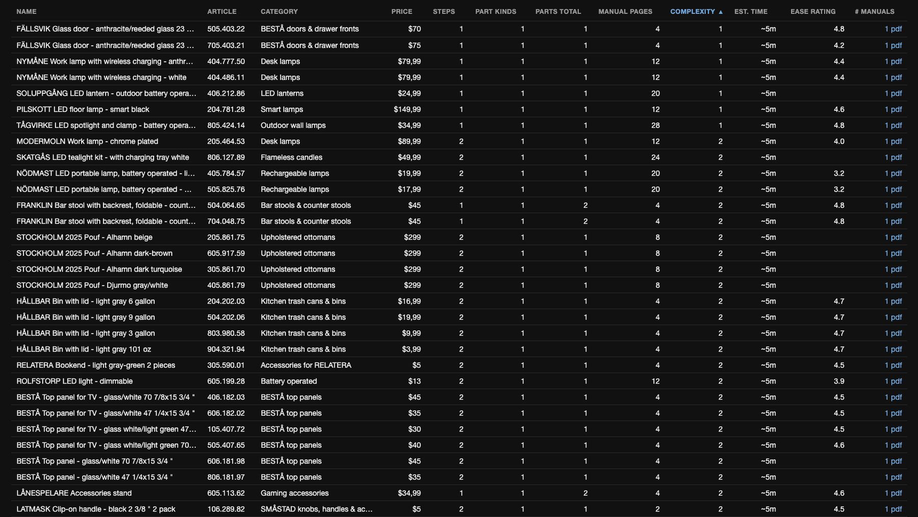Open the SOLUPPGÅNG LED lantern pdf link
Viewport: 918px width, 517px height.
point(893,93)
